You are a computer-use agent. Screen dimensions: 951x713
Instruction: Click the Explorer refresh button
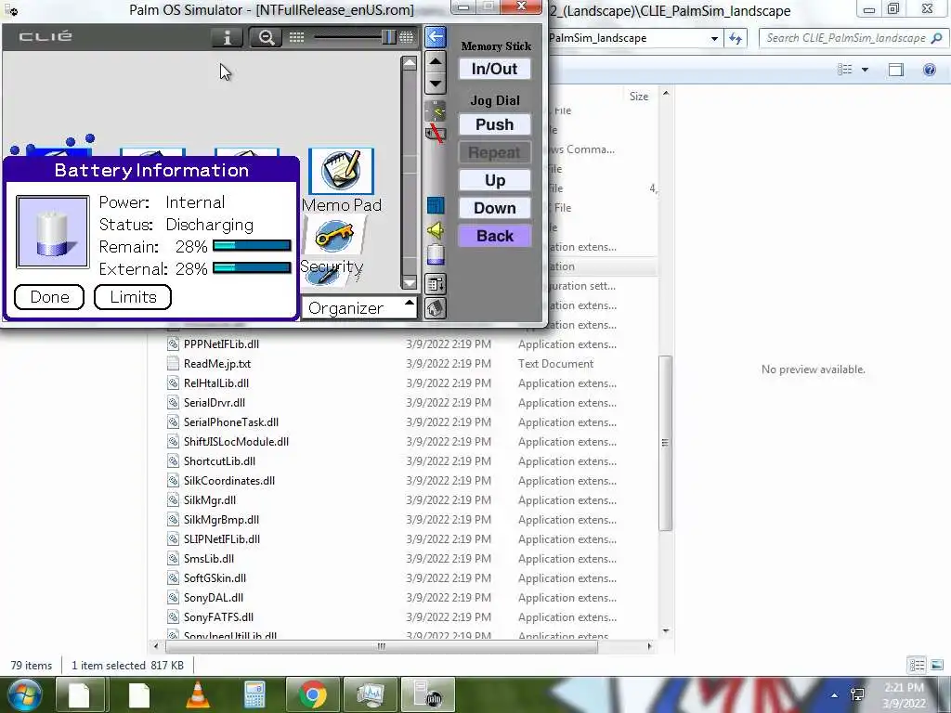click(736, 38)
